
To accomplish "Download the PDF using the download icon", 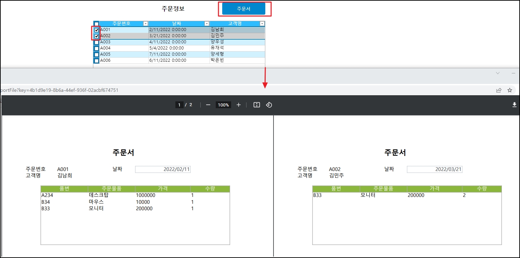I will [x=514, y=105].
